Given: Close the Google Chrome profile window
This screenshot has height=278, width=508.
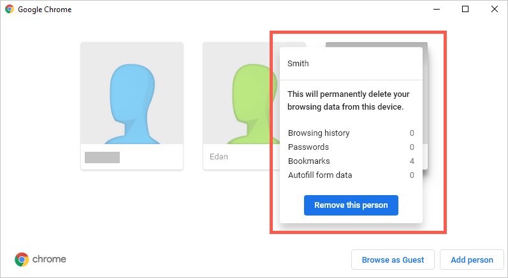Looking at the screenshot, I should [x=494, y=10].
